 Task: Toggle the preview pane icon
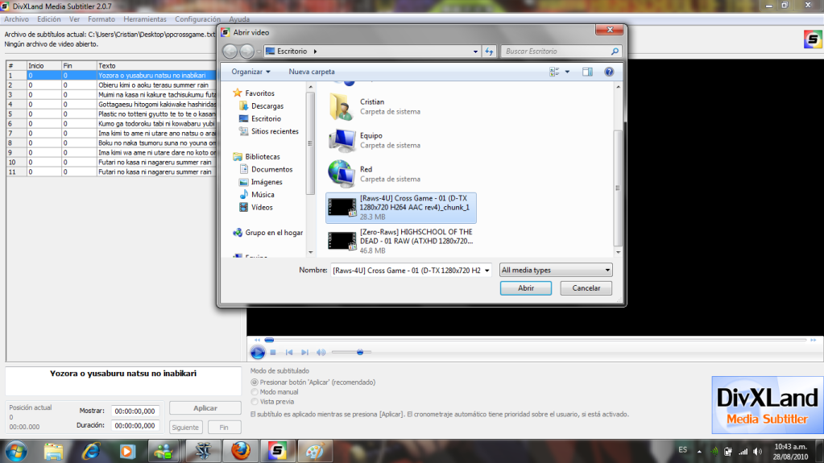tap(587, 72)
